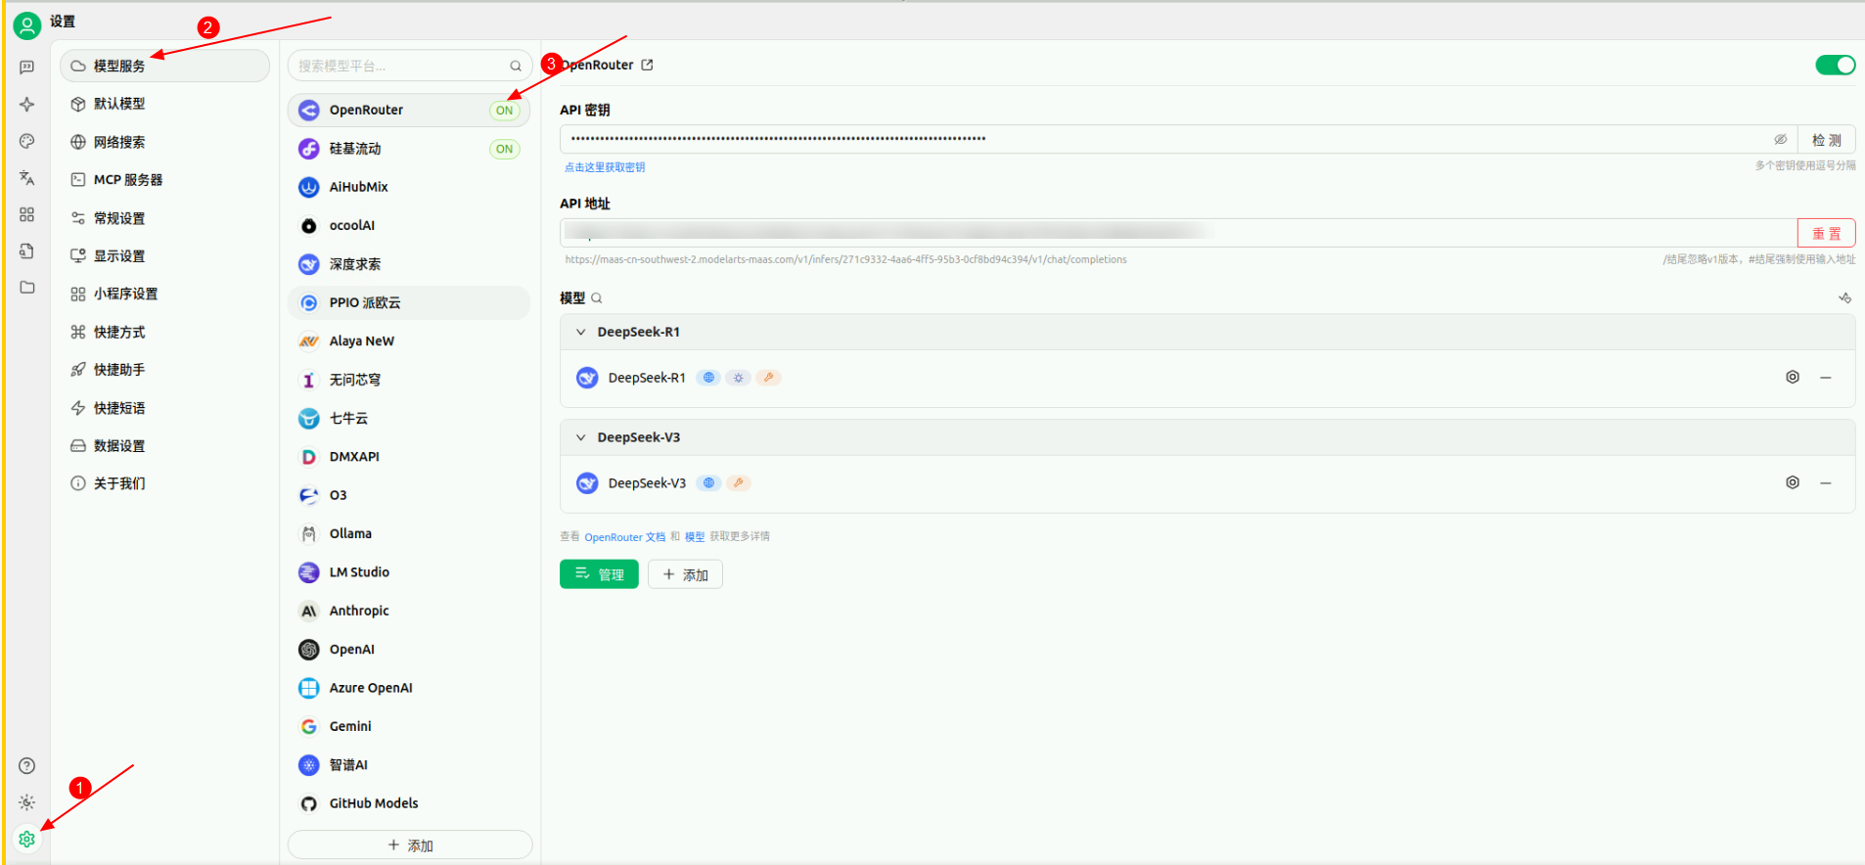Open 网络搜索 settings section
Viewport: 1865px width, 865px height.
coord(164,142)
